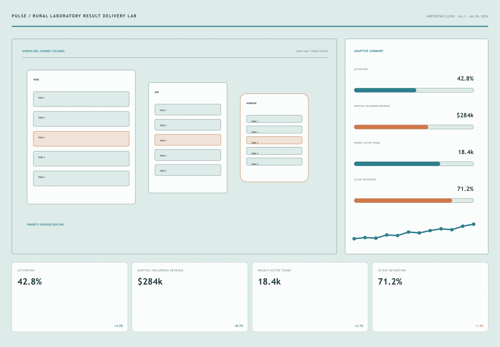Click the Northstar Cloud date range text
Image resolution: width=500 pixels, height=347 pixels.
pos(457,16)
